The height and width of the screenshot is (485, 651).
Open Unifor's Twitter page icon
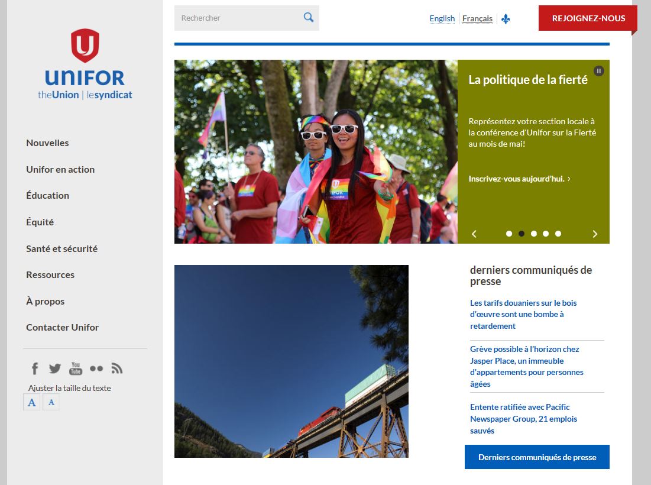[55, 368]
